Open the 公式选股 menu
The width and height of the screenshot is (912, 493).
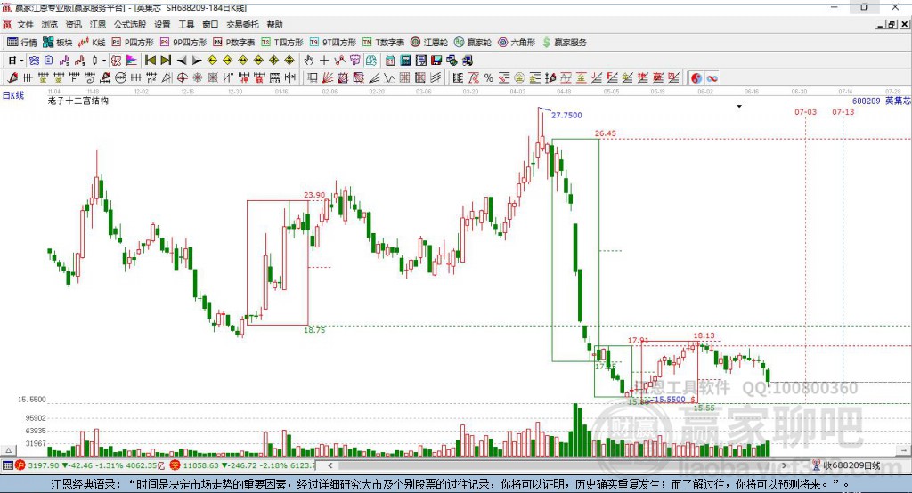[130, 24]
